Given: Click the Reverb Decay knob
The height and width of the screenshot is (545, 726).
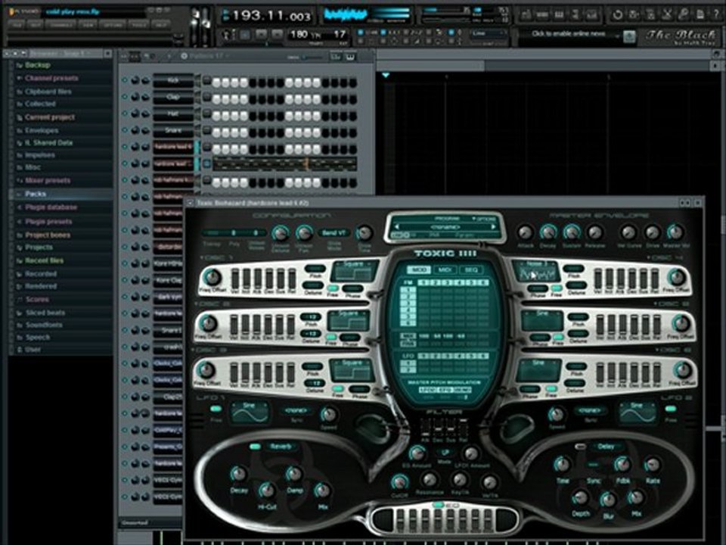Looking at the screenshot, I should click(x=238, y=474).
